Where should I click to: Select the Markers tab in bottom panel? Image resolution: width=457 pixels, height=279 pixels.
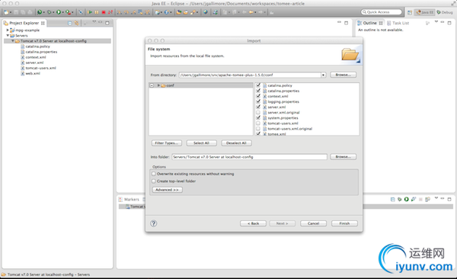coord(129,199)
